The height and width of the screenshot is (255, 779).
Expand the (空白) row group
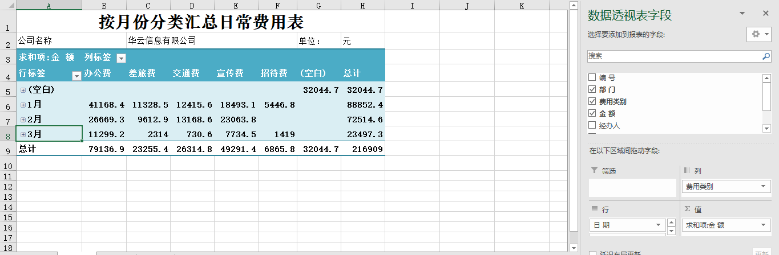click(23, 90)
